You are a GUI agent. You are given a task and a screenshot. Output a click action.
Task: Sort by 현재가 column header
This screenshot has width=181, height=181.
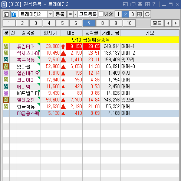(x=50, y=33)
